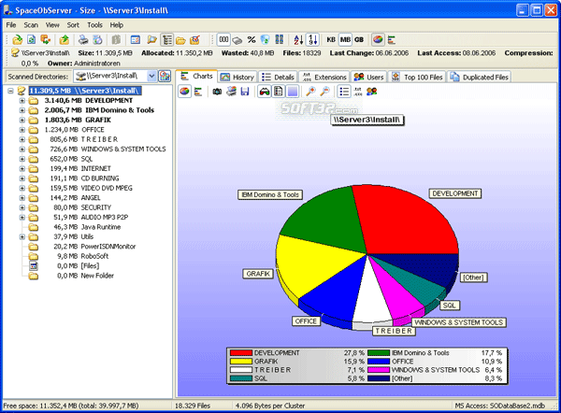
Task: Click the folder with magnifier search icon
Action: click(x=152, y=39)
